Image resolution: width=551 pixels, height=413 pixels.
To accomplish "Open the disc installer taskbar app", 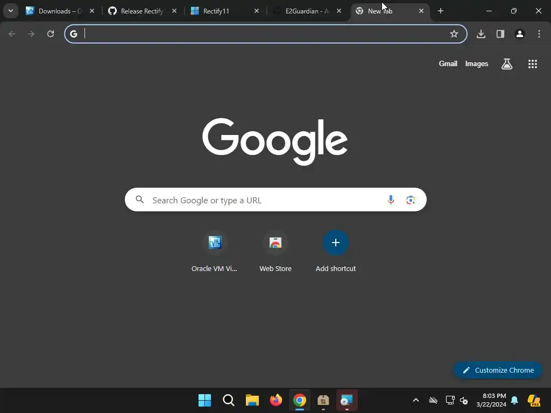I will pos(347,400).
